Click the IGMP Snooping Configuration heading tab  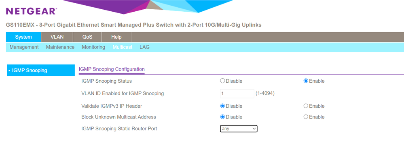point(112,69)
